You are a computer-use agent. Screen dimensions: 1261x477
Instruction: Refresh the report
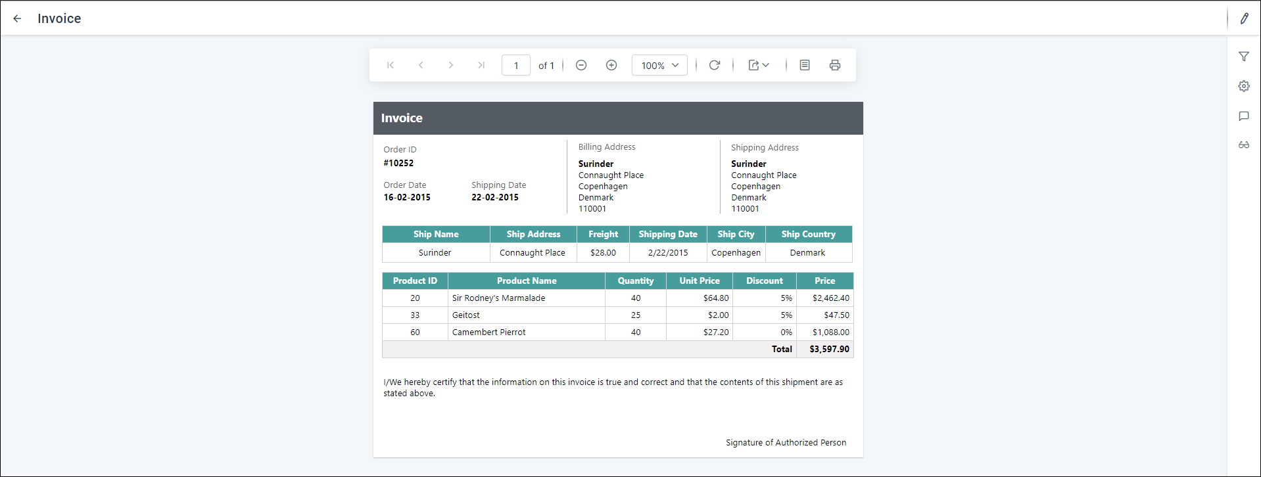click(x=715, y=65)
